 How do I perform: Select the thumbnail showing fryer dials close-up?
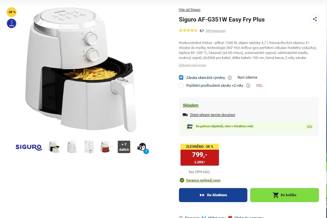click(89, 147)
